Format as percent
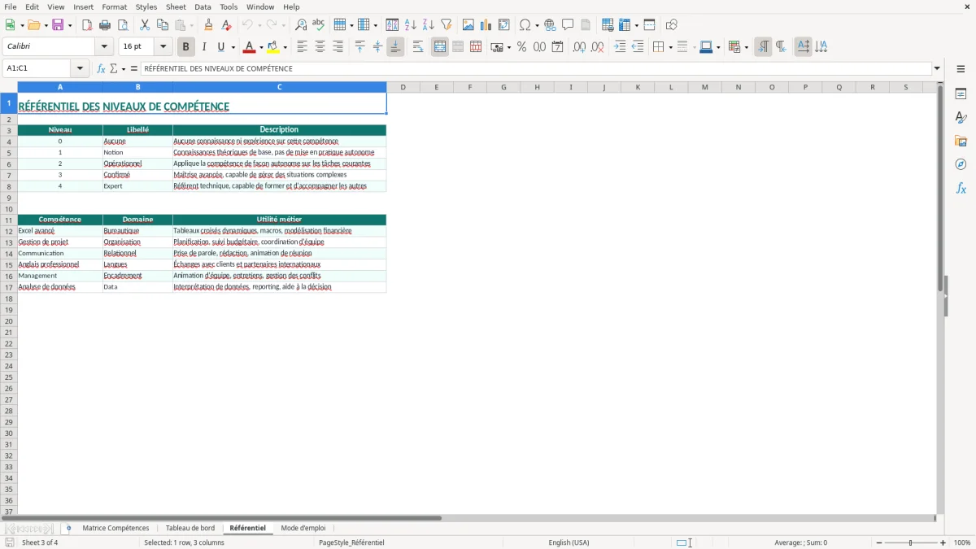This screenshot has height=549, width=976. pyautogui.click(x=521, y=47)
